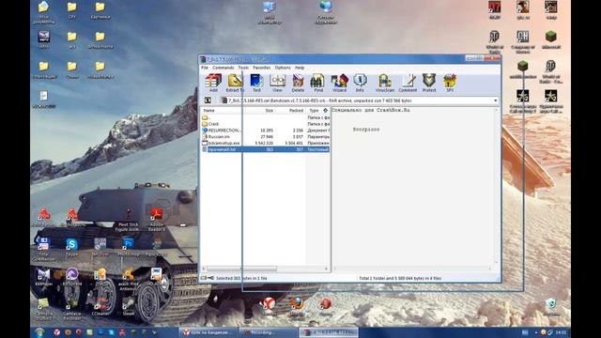Open the Adobe Reader 9 desktop icon
The height and width of the screenshot is (338, 601).
pyautogui.click(x=157, y=220)
